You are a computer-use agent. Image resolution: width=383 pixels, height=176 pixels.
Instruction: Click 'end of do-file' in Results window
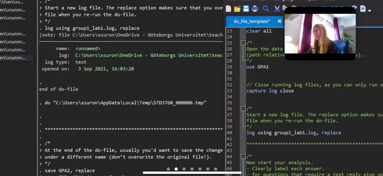click(59, 89)
